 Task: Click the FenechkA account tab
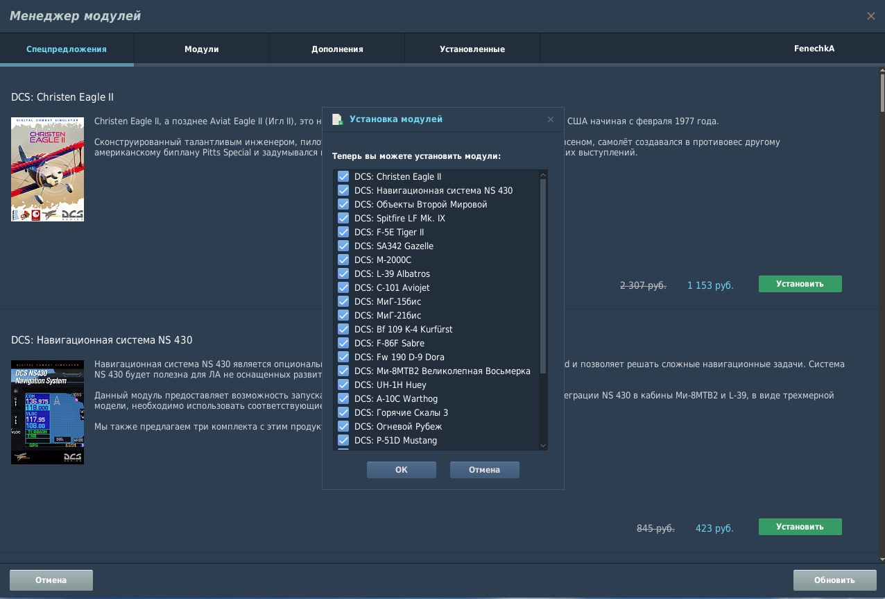click(814, 49)
